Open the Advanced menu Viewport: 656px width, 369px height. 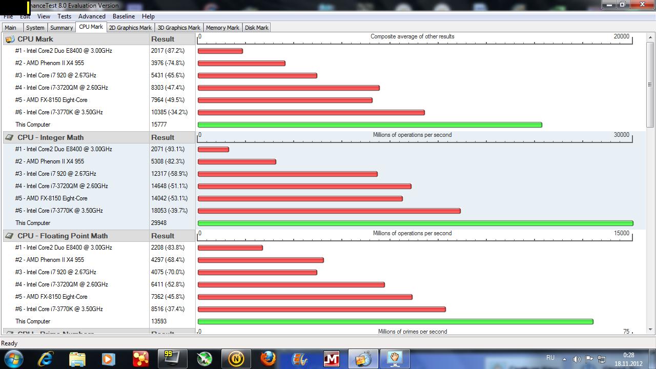pyautogui.click(x=92, y=16)
